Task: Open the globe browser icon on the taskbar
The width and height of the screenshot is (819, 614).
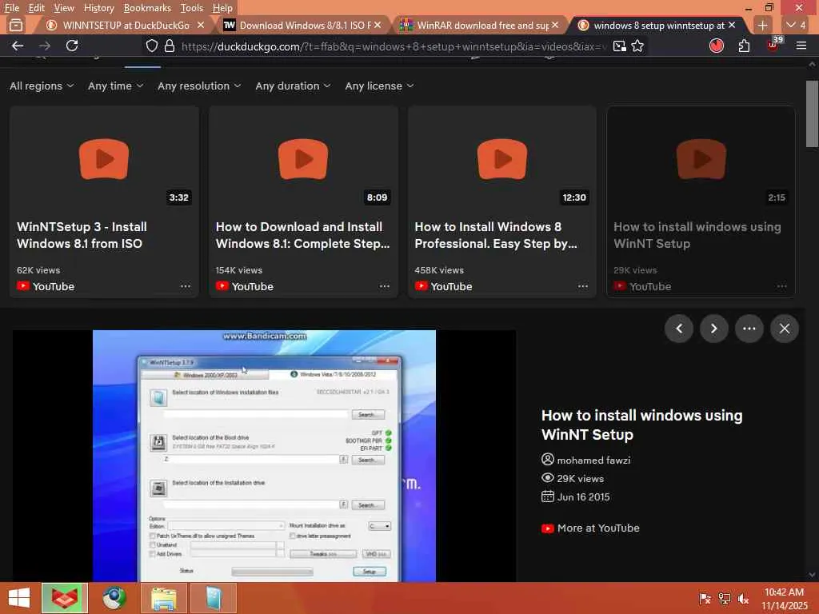Action: [114, 598]
